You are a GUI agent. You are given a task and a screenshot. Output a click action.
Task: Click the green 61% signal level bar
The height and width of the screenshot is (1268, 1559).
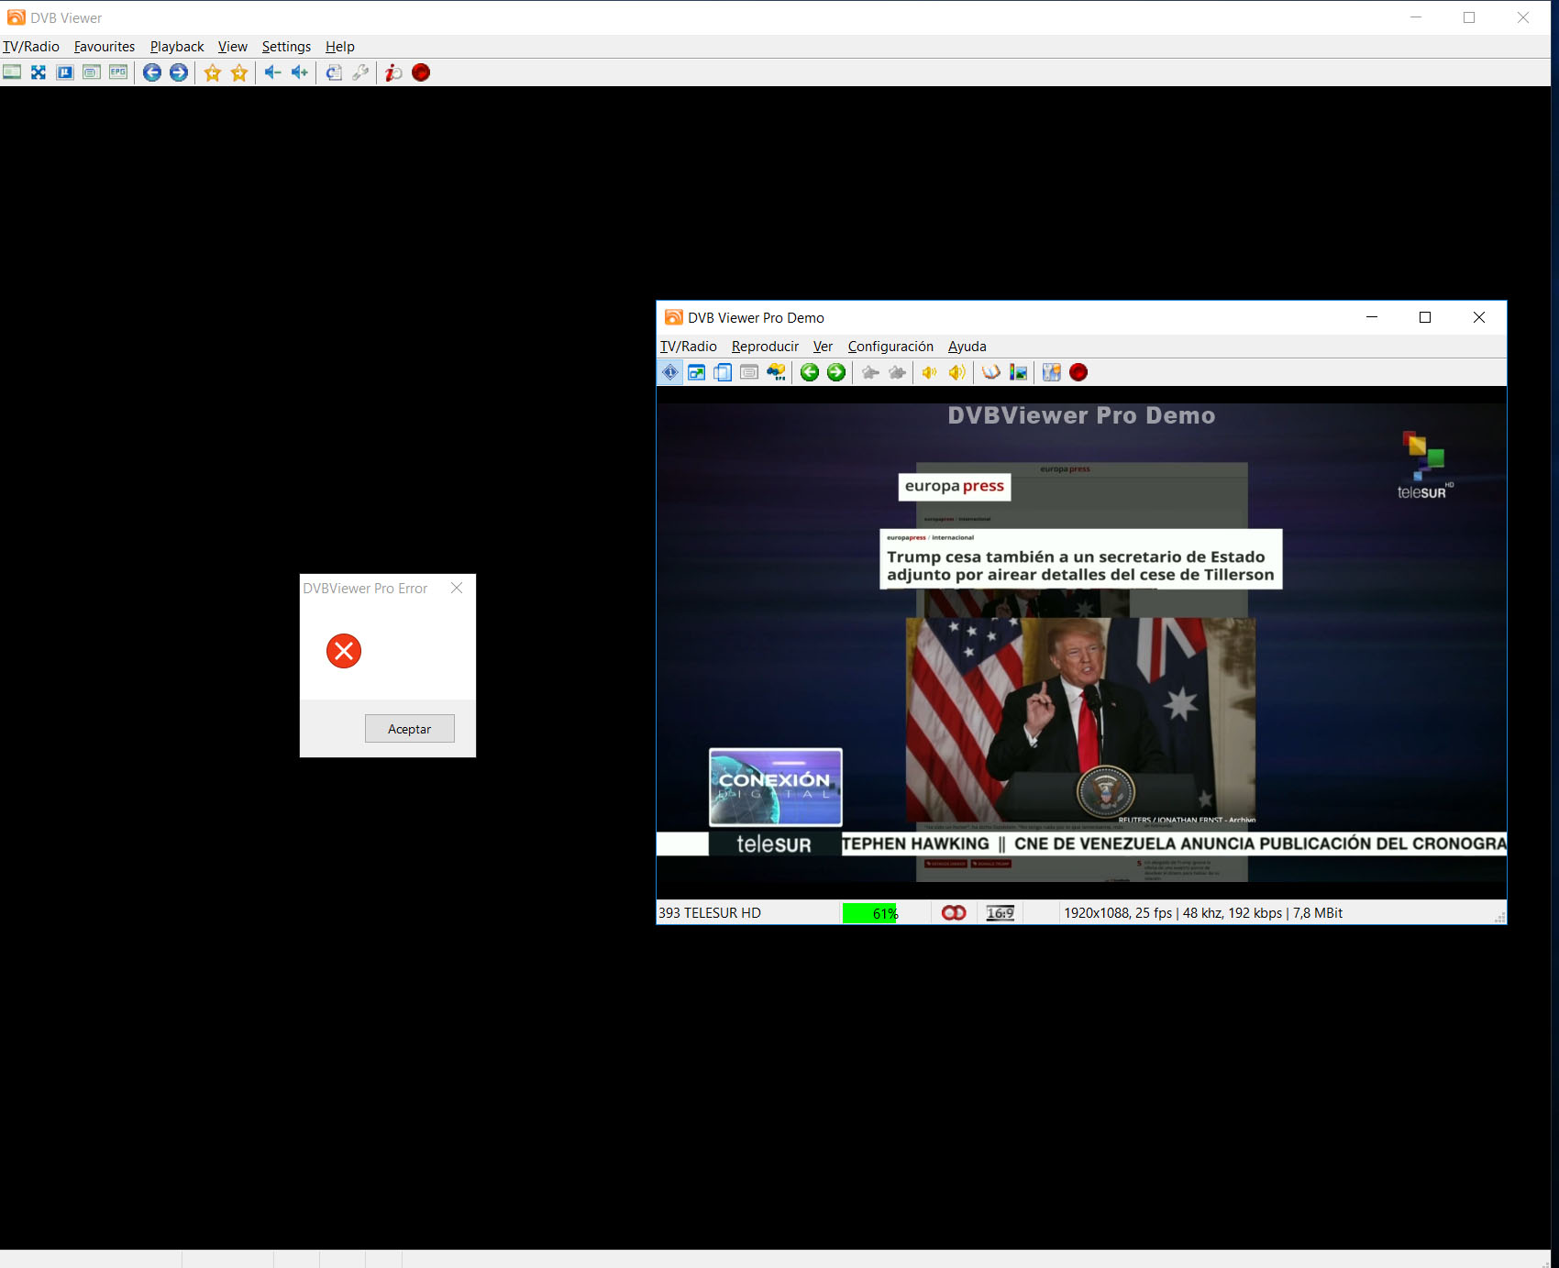coord(869,913)
